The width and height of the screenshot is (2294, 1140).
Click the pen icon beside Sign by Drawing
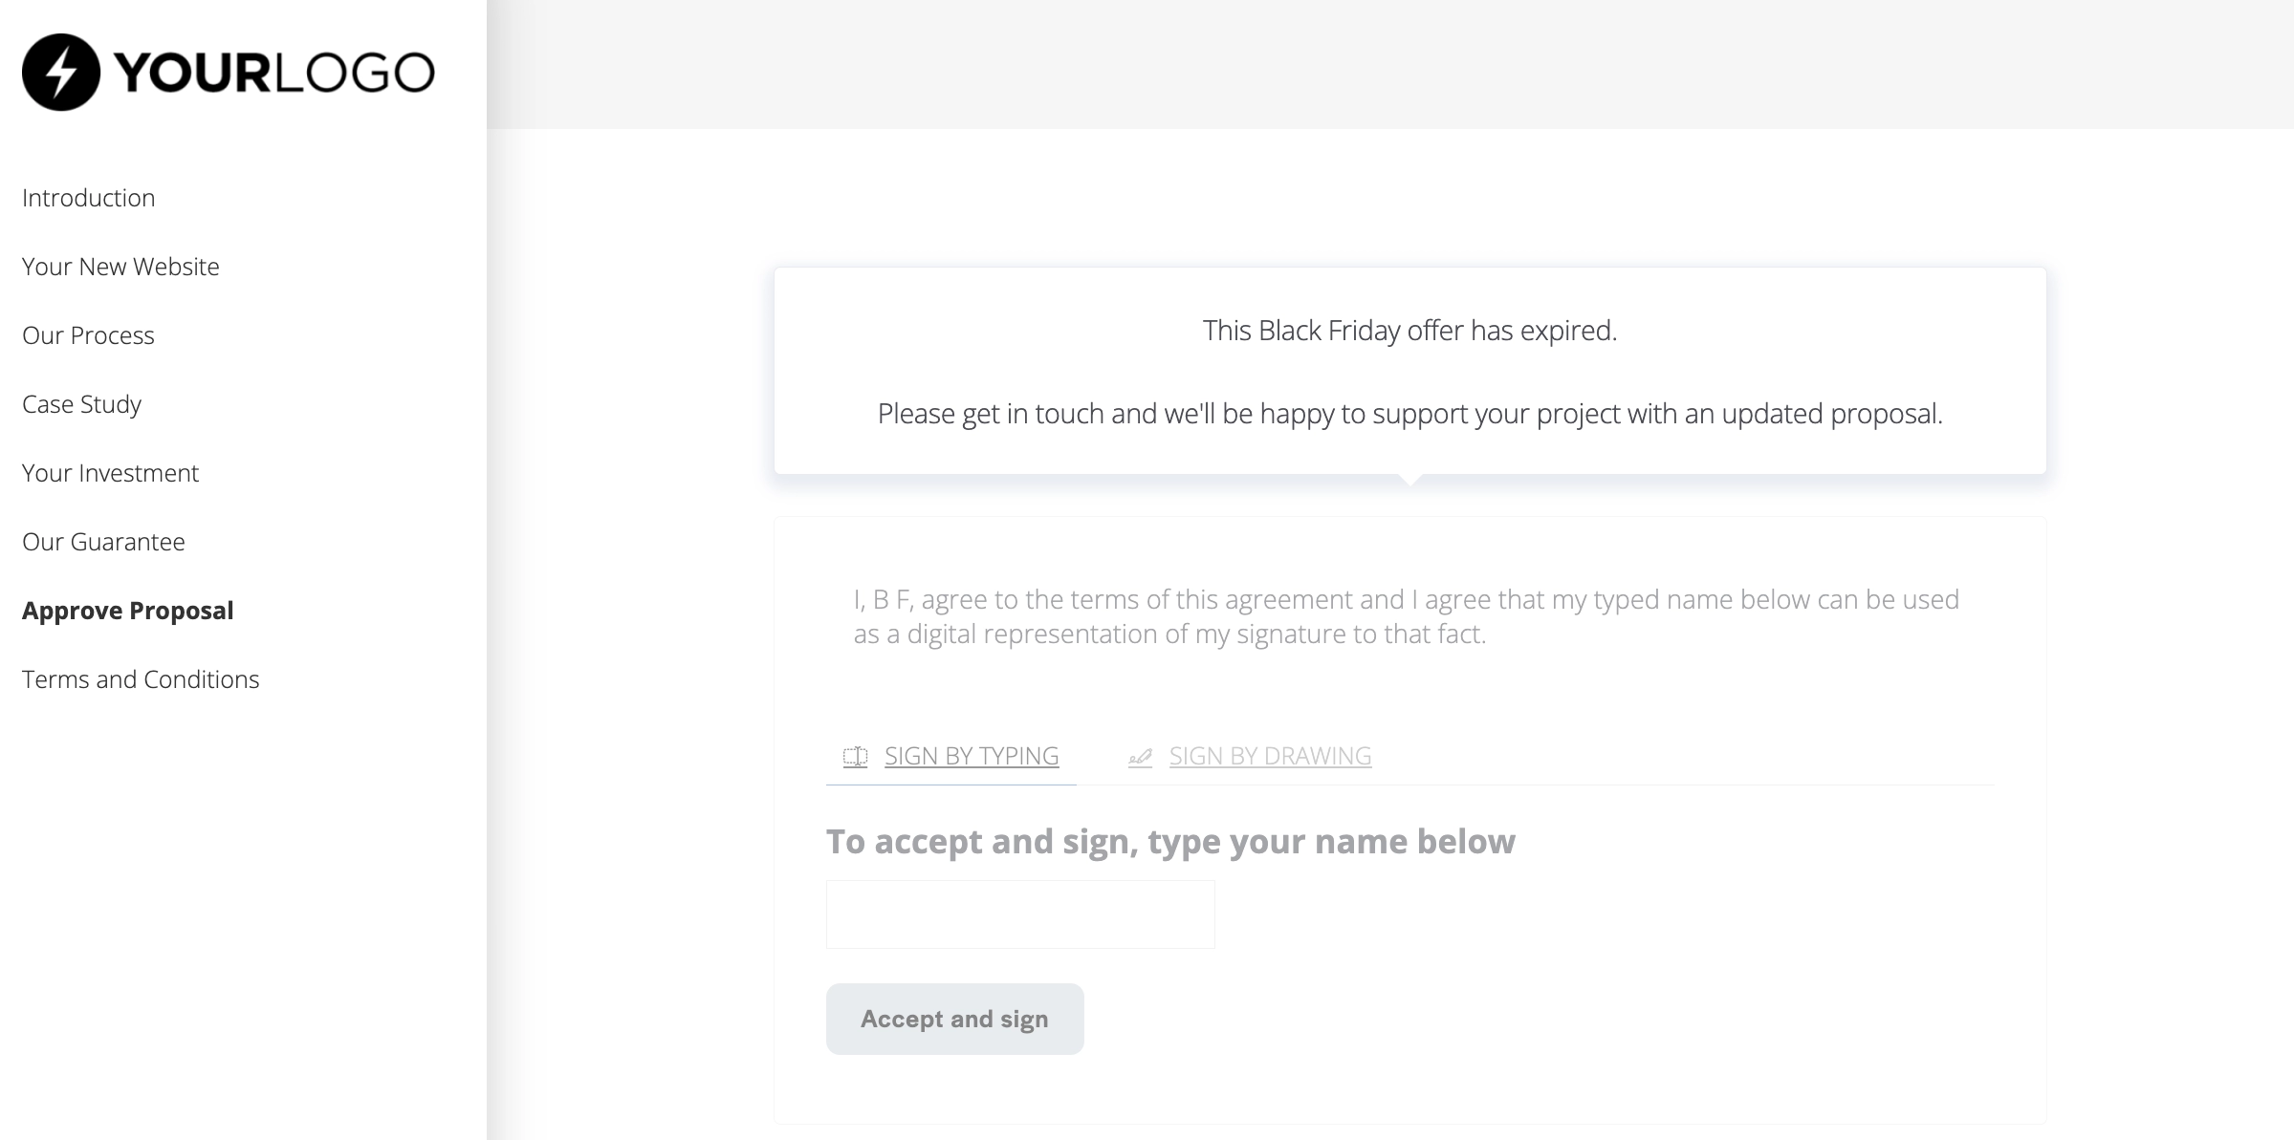point(1140,757)
